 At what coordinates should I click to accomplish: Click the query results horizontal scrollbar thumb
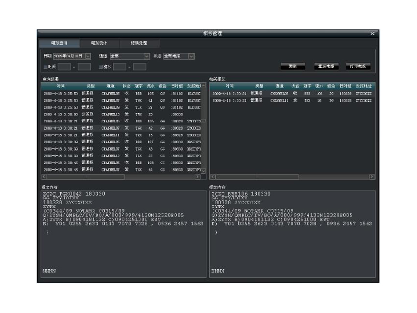click(86, 177)
